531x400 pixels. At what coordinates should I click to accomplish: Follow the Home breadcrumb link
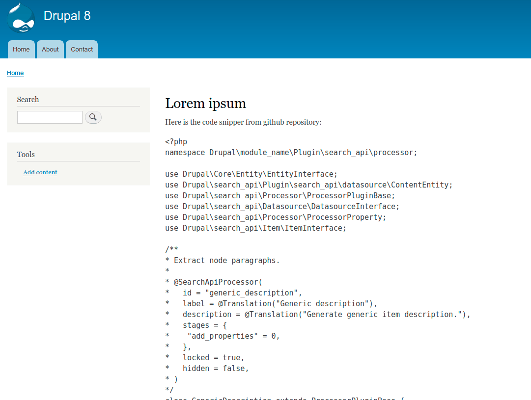(15, 73)
